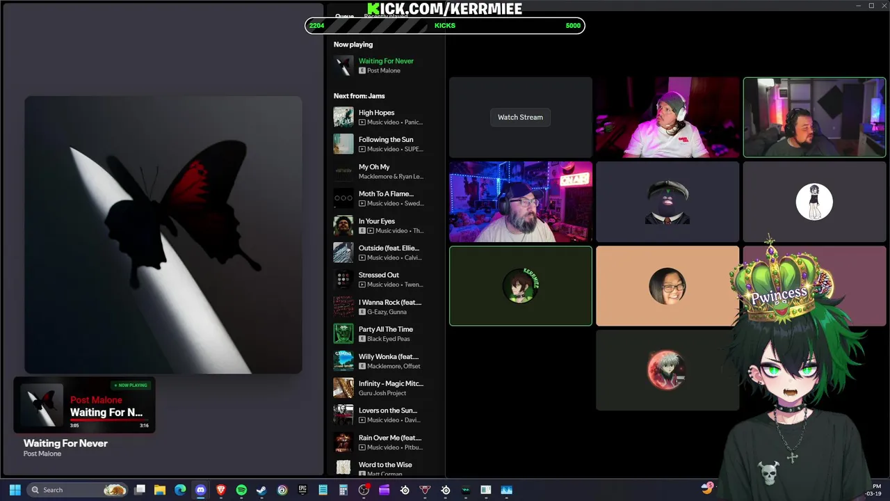Launch Brave browser from the taskbar
Screen dimensions: 890x501
[221, 490]
